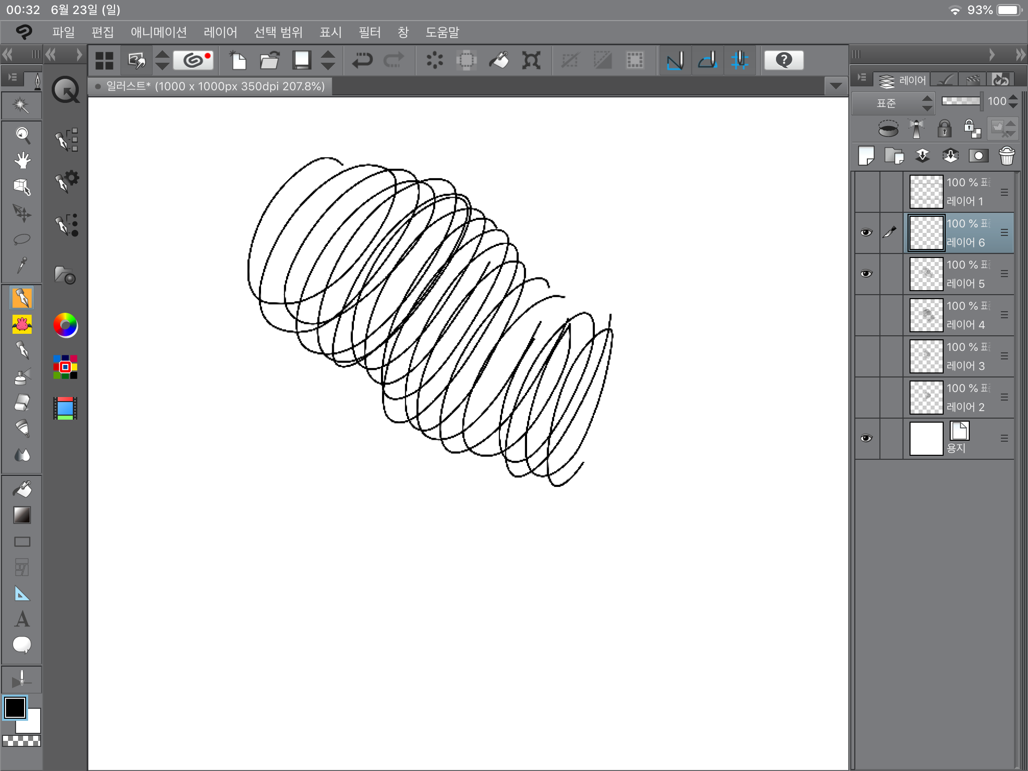Delete layer with trash can icon

[x=1006, y=156]
